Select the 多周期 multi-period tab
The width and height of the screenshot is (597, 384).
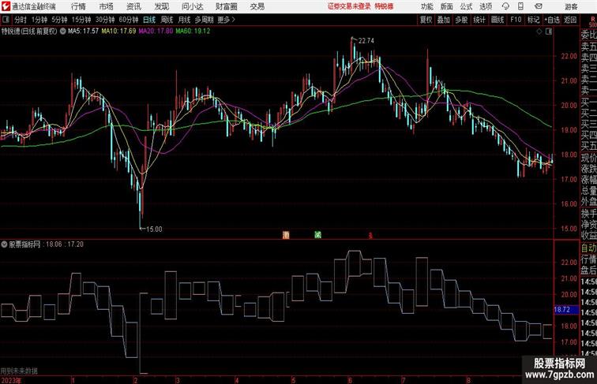(x=204, y=20)
